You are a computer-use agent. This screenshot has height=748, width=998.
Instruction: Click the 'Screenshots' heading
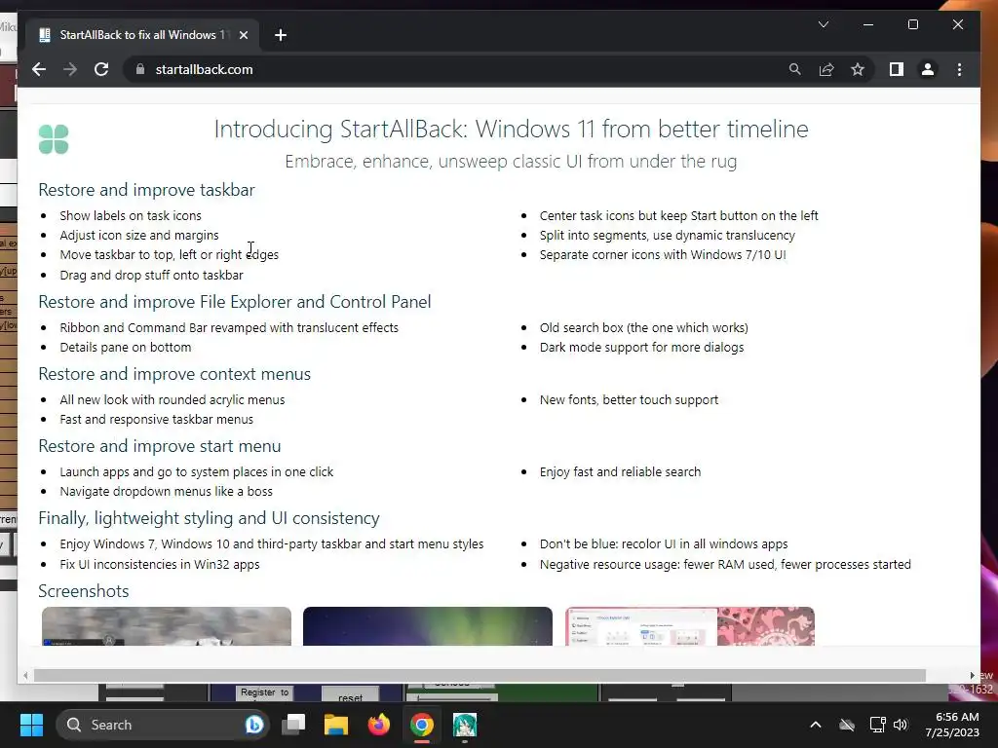pyautogui.click(x=84, y=591)
